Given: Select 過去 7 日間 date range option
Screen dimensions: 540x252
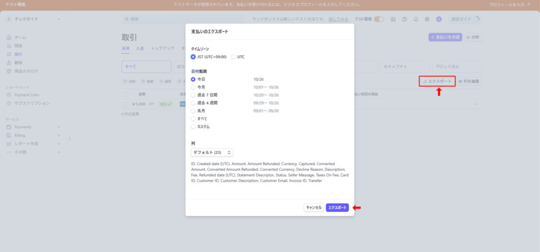Looking at the screenshot, I should pyautogui.click(x=193, y=95).
